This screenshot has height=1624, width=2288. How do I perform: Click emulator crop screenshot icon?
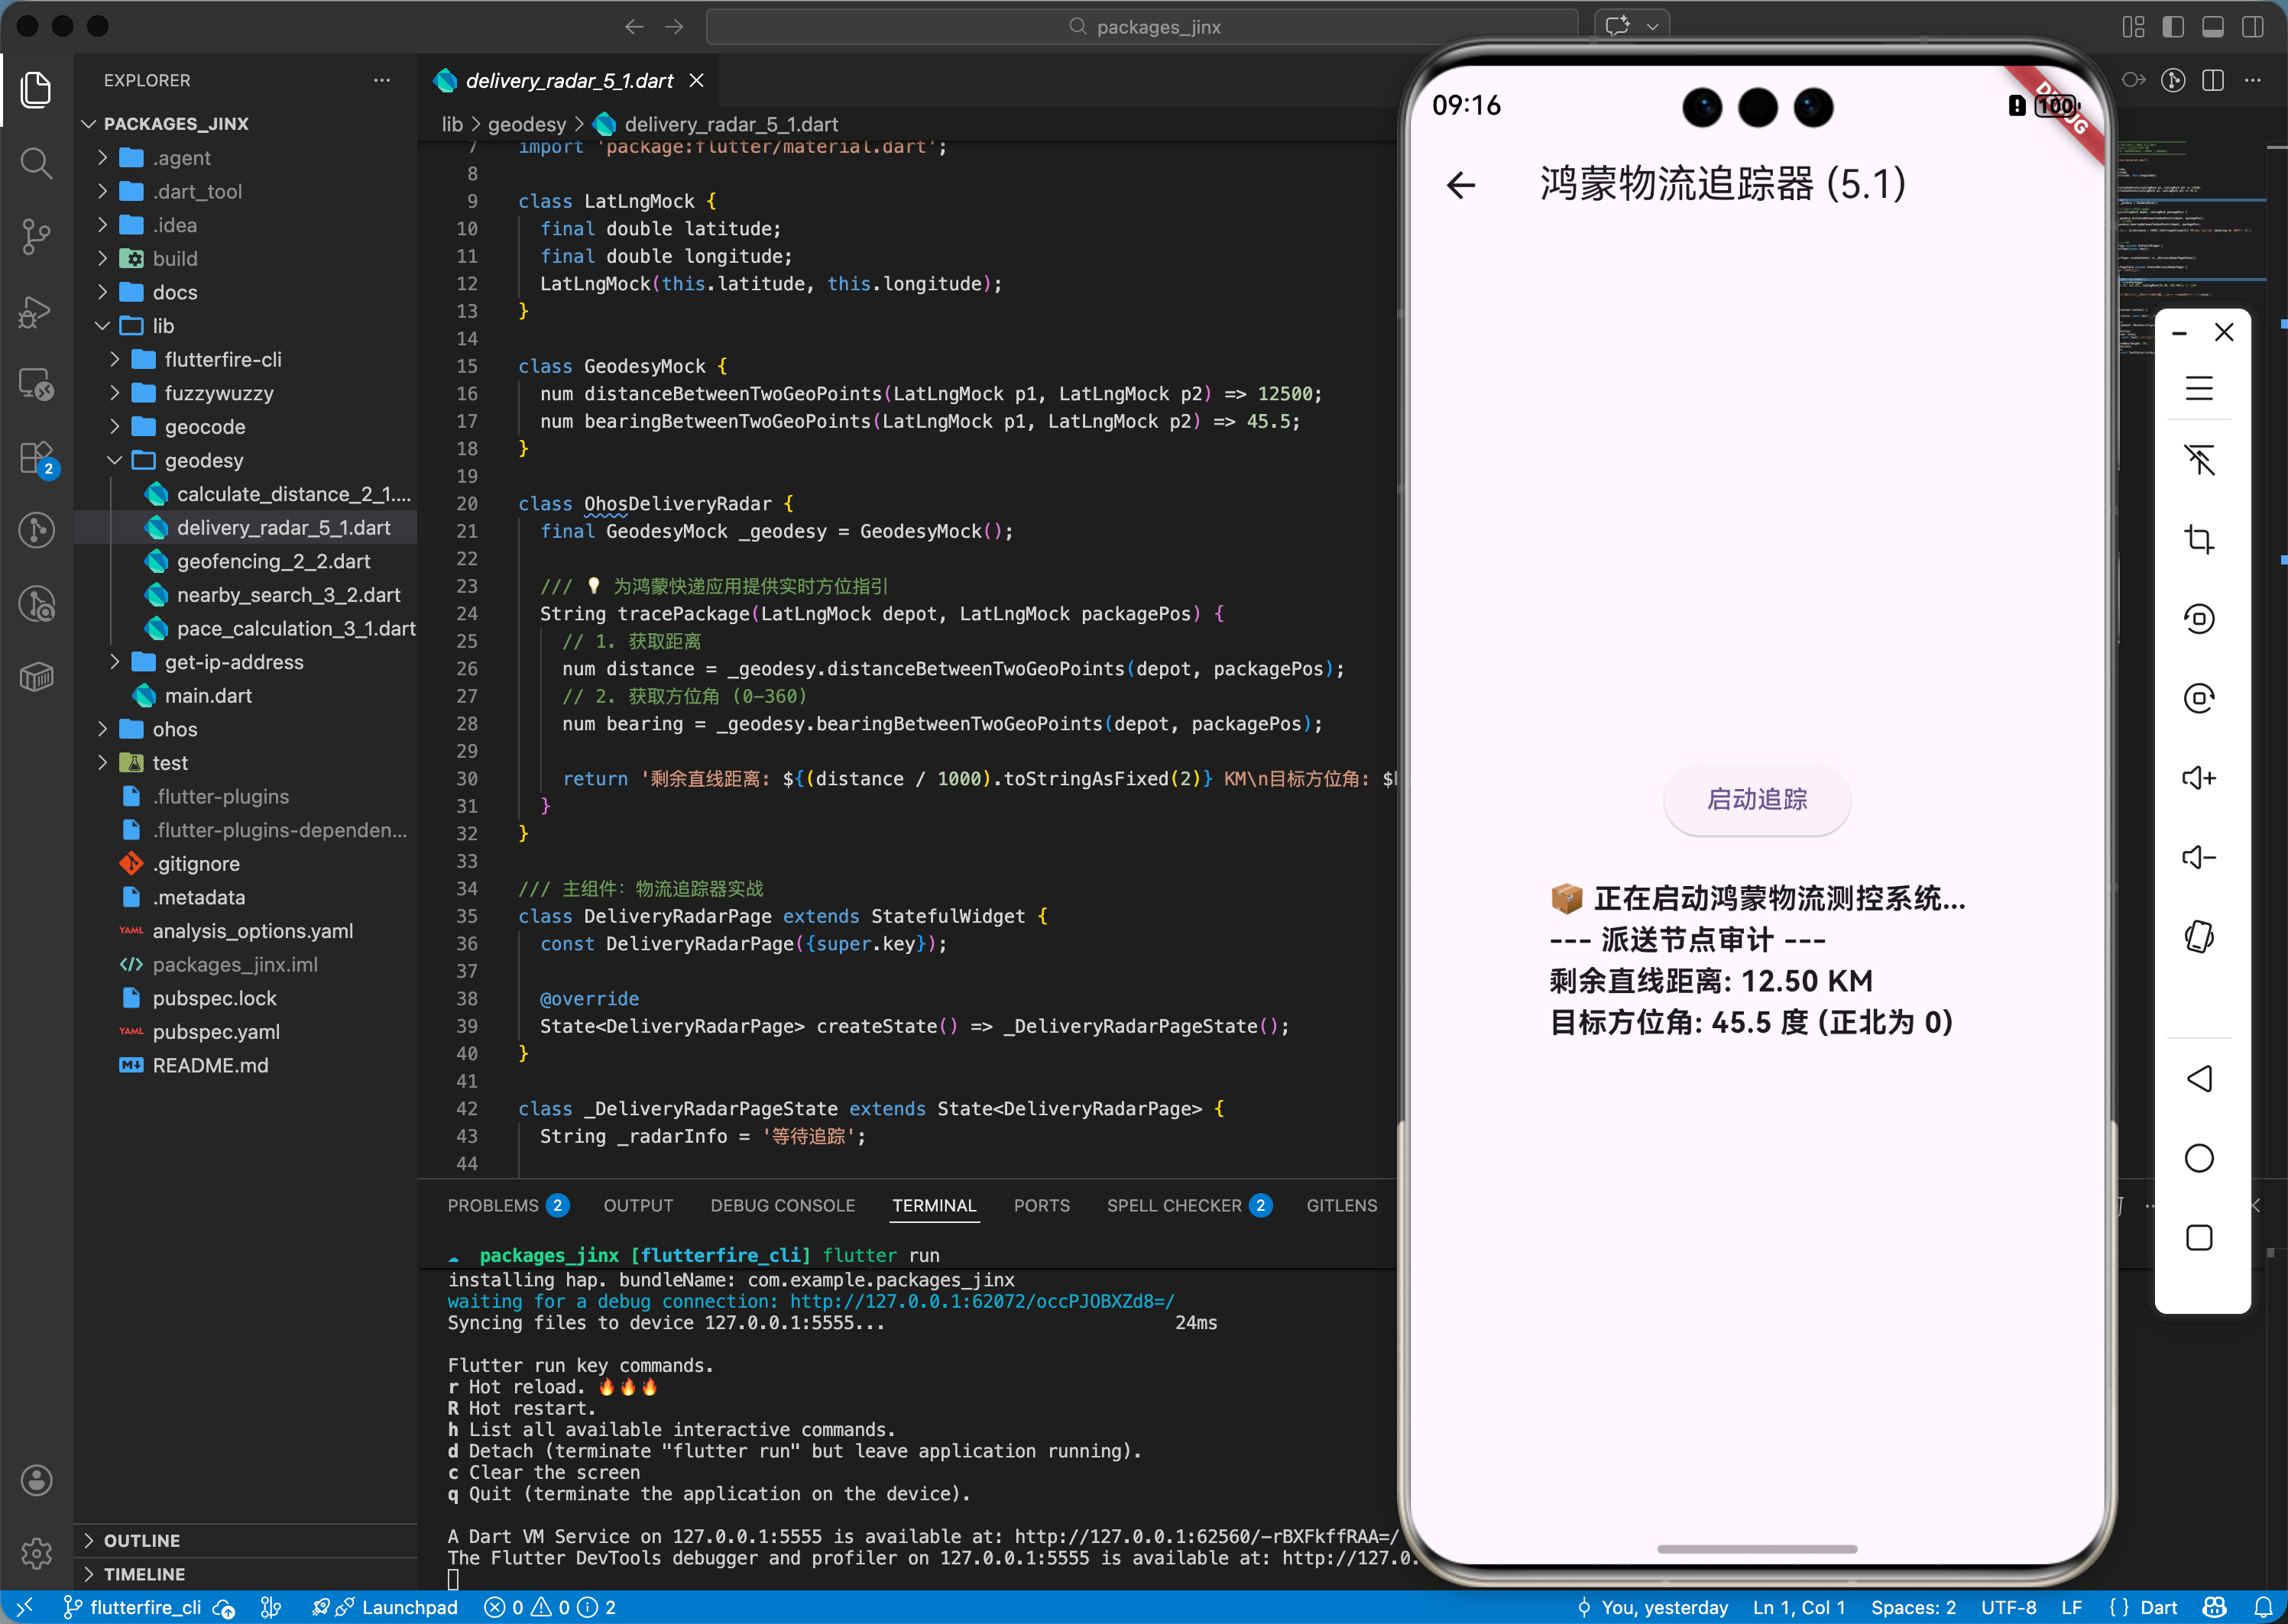pyautogui.click(x=2198, y=539)
